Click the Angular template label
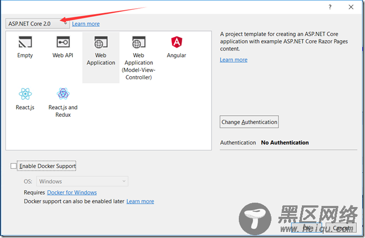This screenshot has width=365, height=238. pos(176,55)
